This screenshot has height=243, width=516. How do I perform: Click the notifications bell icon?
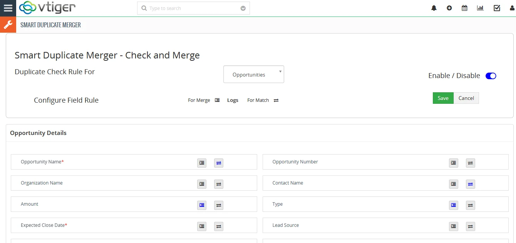(x=434, y=8)
